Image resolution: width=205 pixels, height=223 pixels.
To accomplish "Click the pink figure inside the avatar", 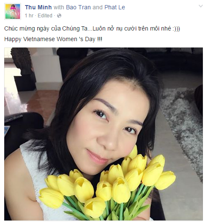I will point(13,7).
